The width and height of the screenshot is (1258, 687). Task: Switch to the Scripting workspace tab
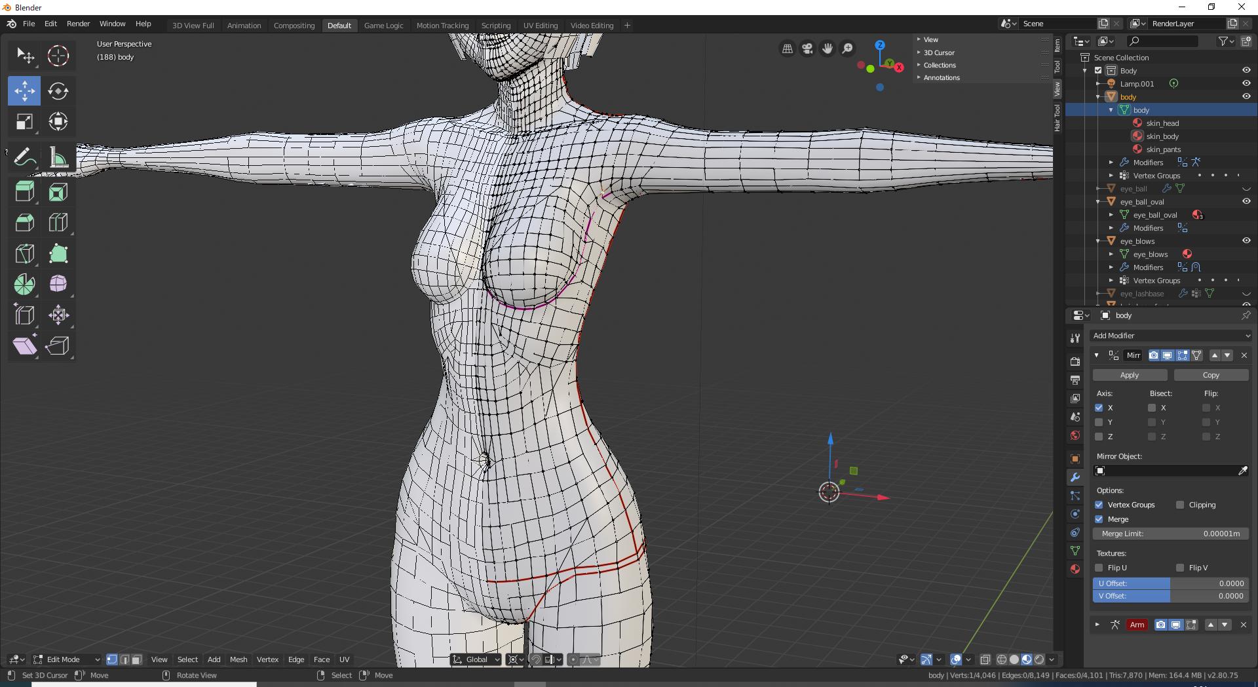496,26
